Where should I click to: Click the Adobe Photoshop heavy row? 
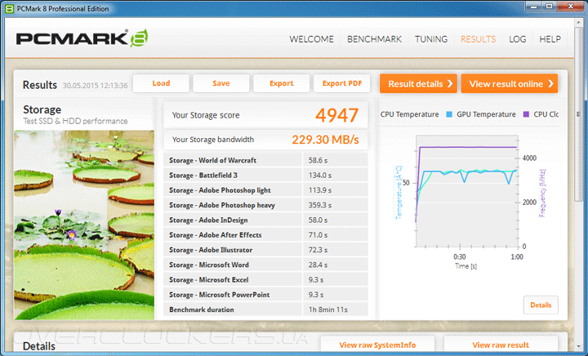[265, 205]
